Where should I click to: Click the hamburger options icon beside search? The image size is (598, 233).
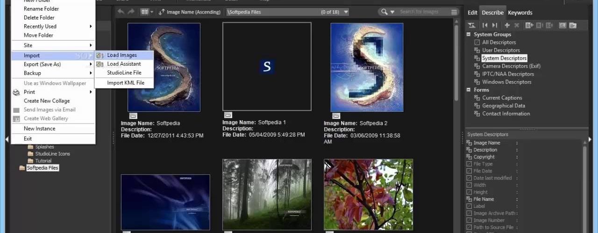pyautogui.click(x=454, y=12)
